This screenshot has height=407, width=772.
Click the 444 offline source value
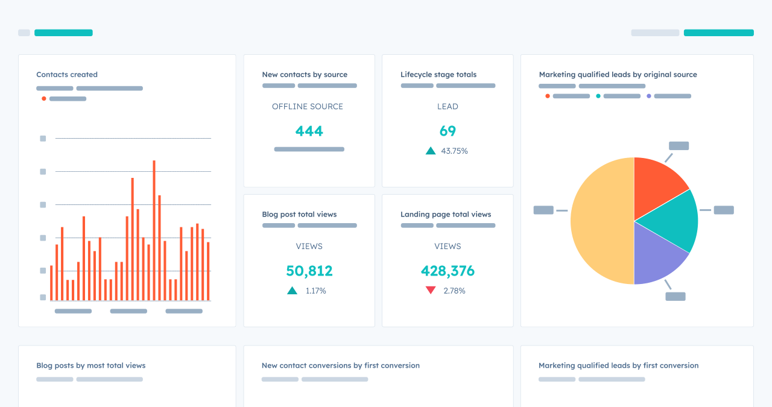(x=309, y=131)
